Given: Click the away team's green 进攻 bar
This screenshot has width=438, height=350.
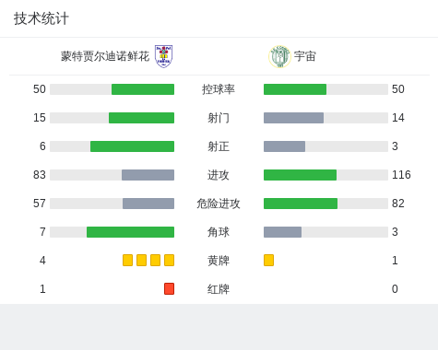Looking at the screenshot, I should (300, 175).
